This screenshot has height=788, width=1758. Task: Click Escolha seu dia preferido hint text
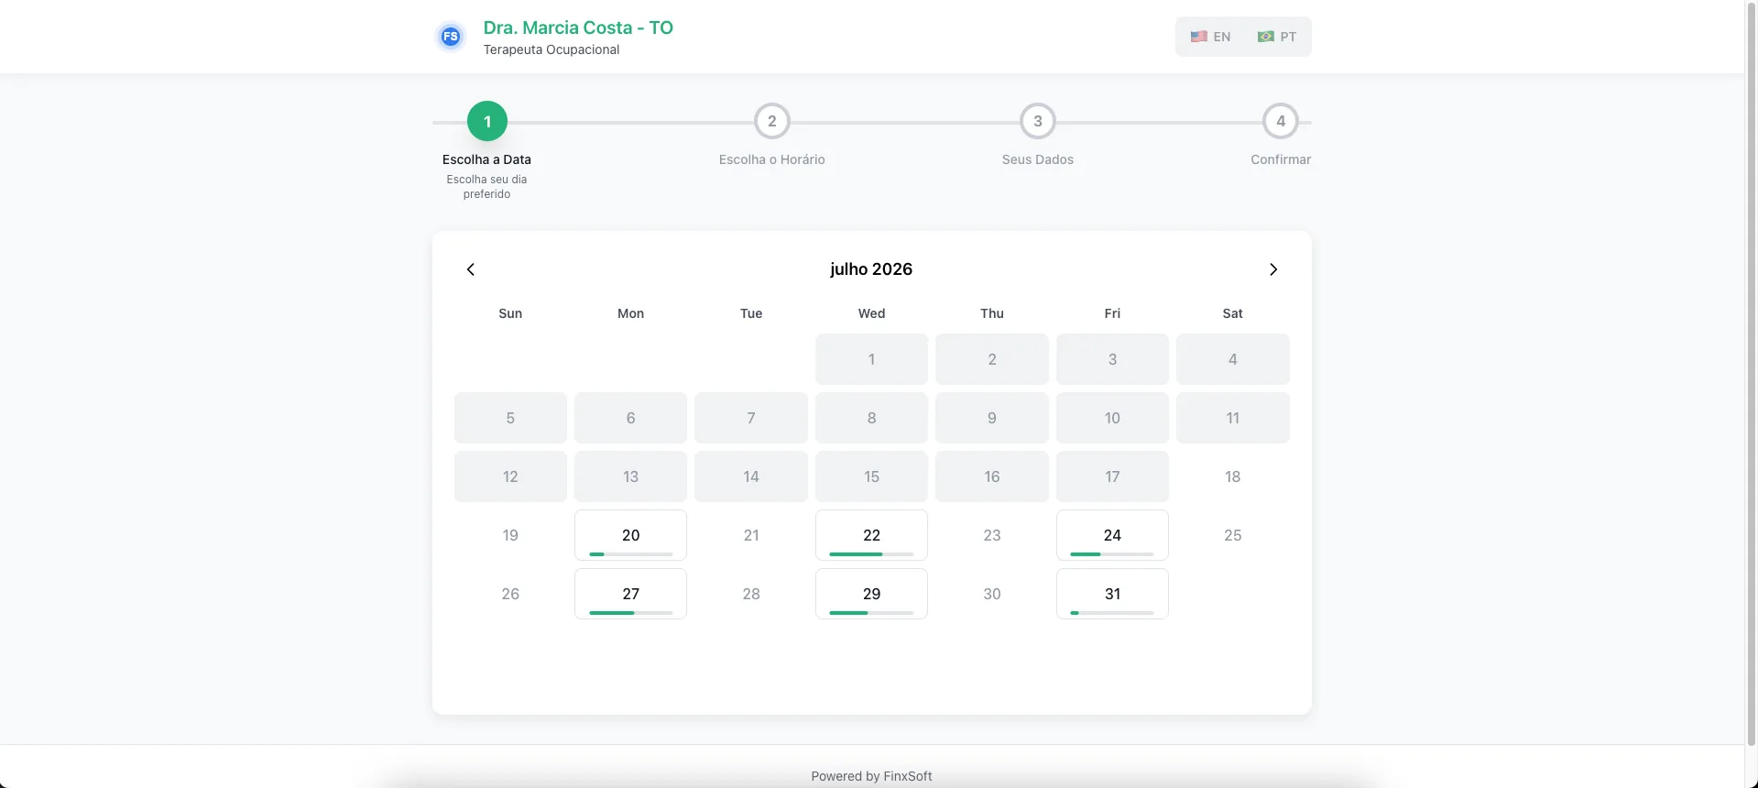pyautogui.click(x=487, y=187)
